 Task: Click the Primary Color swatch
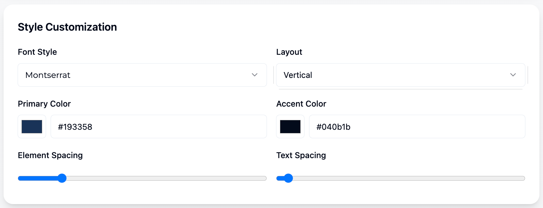coord(32,126)
